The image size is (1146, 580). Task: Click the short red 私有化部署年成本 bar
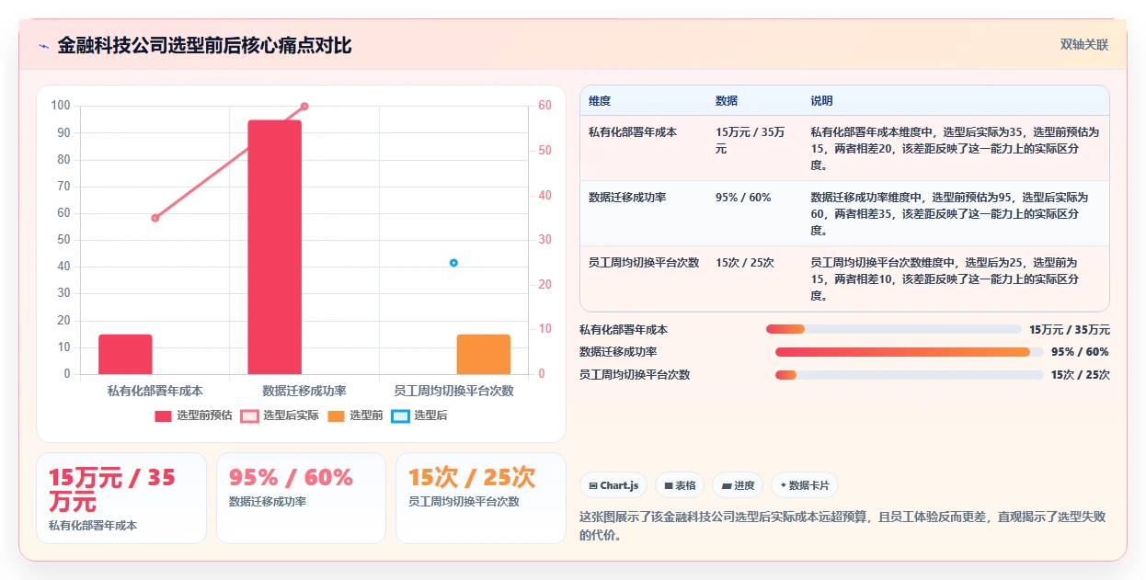tap(125, 355)
